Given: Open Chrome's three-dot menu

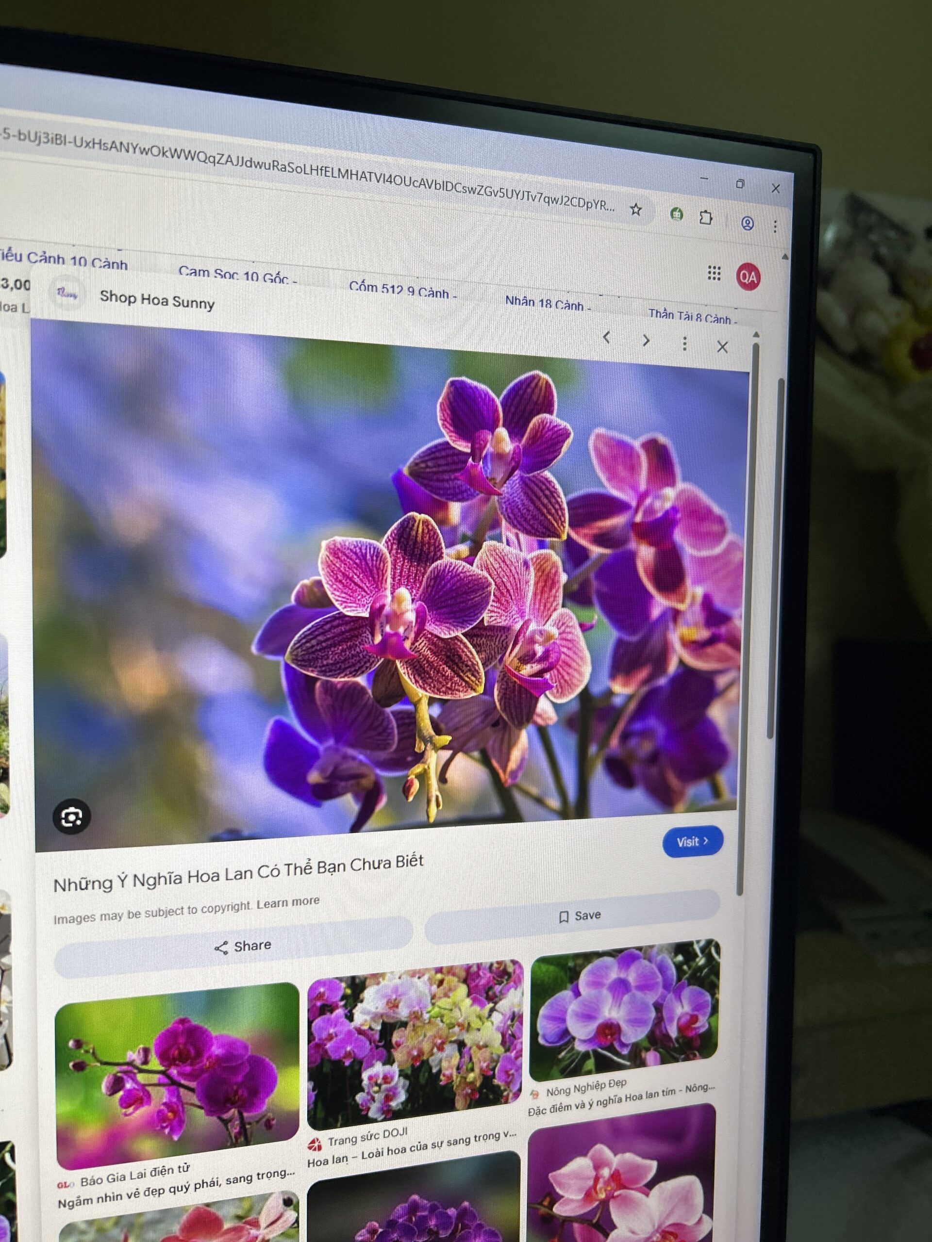Looking at the screenshot, I should (x=775, y=226).
